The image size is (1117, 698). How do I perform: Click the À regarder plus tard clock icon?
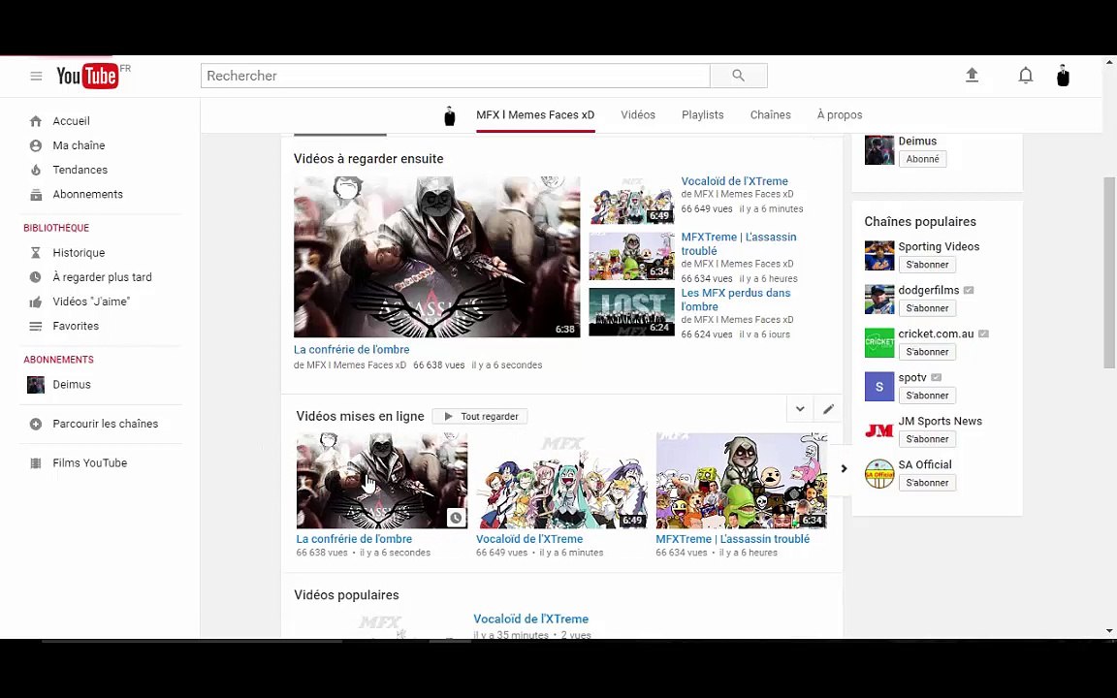(36, 277)
